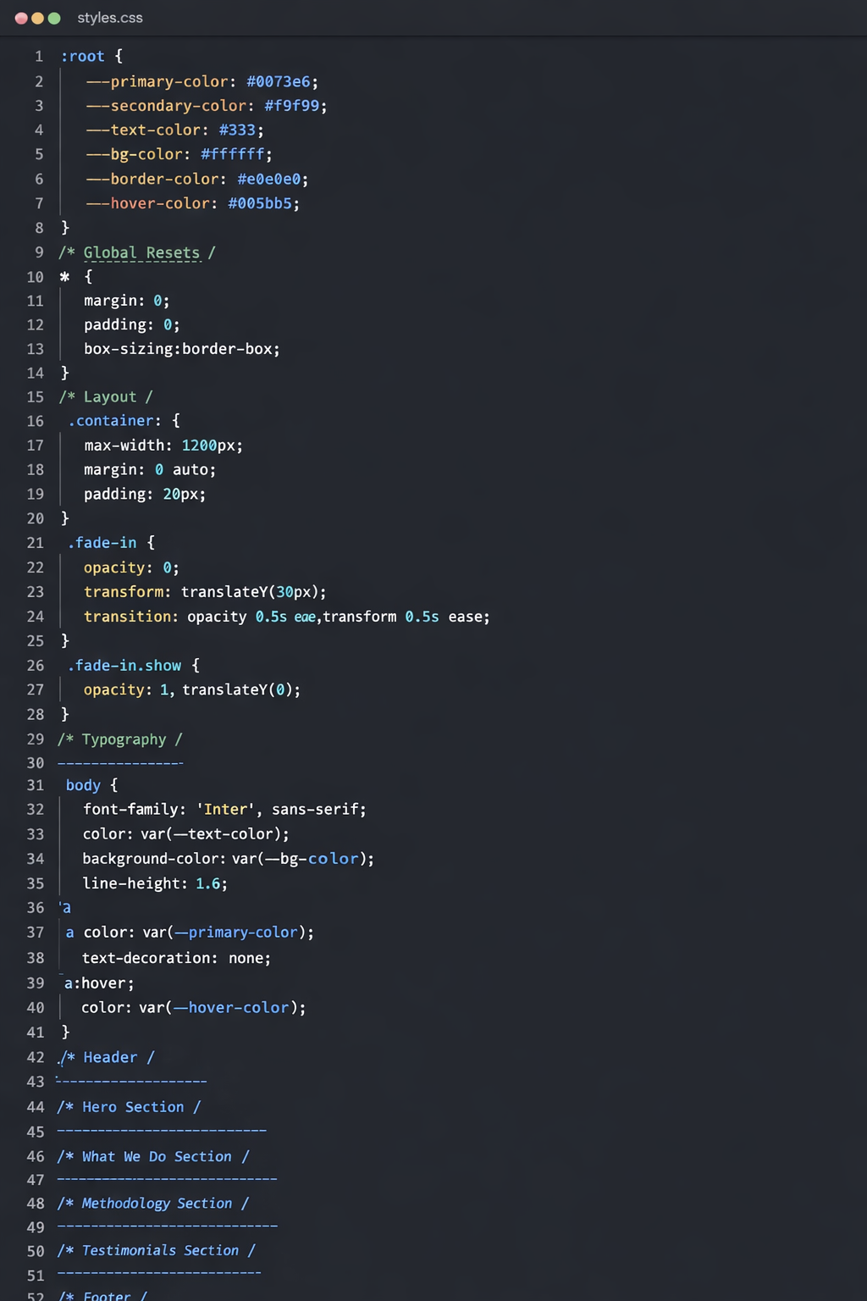This screenshot has width=867, height=1301.
Task: Click line number 48 in the gutter
Action: (36, 1204)
